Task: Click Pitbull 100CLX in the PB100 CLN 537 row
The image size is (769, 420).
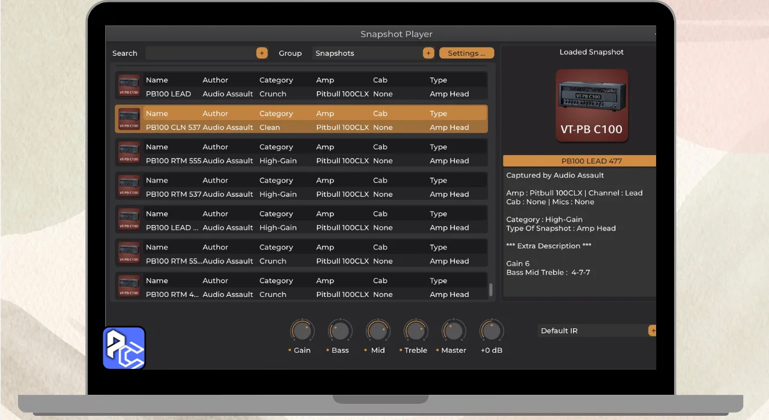Action: click(x=342, y=127)
